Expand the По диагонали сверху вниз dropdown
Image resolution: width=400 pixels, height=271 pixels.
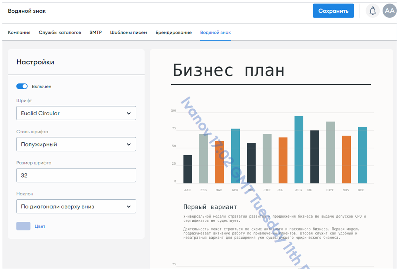tap(76, 206)
